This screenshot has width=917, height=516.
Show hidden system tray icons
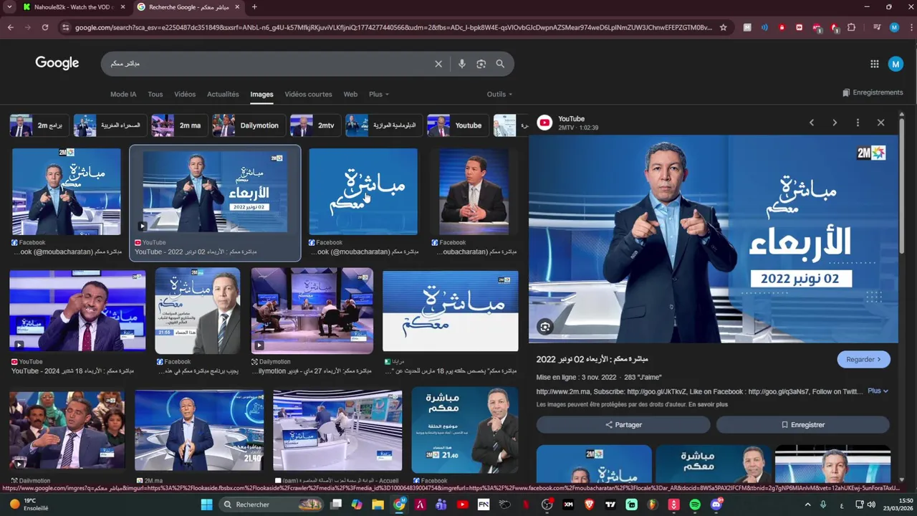(807, 505)
